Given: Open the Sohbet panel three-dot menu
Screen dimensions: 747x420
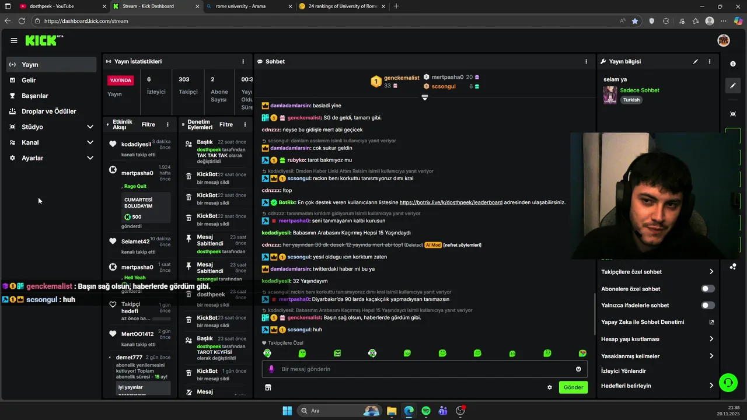Looking at the screenshot, I should (x=587, y=61).
